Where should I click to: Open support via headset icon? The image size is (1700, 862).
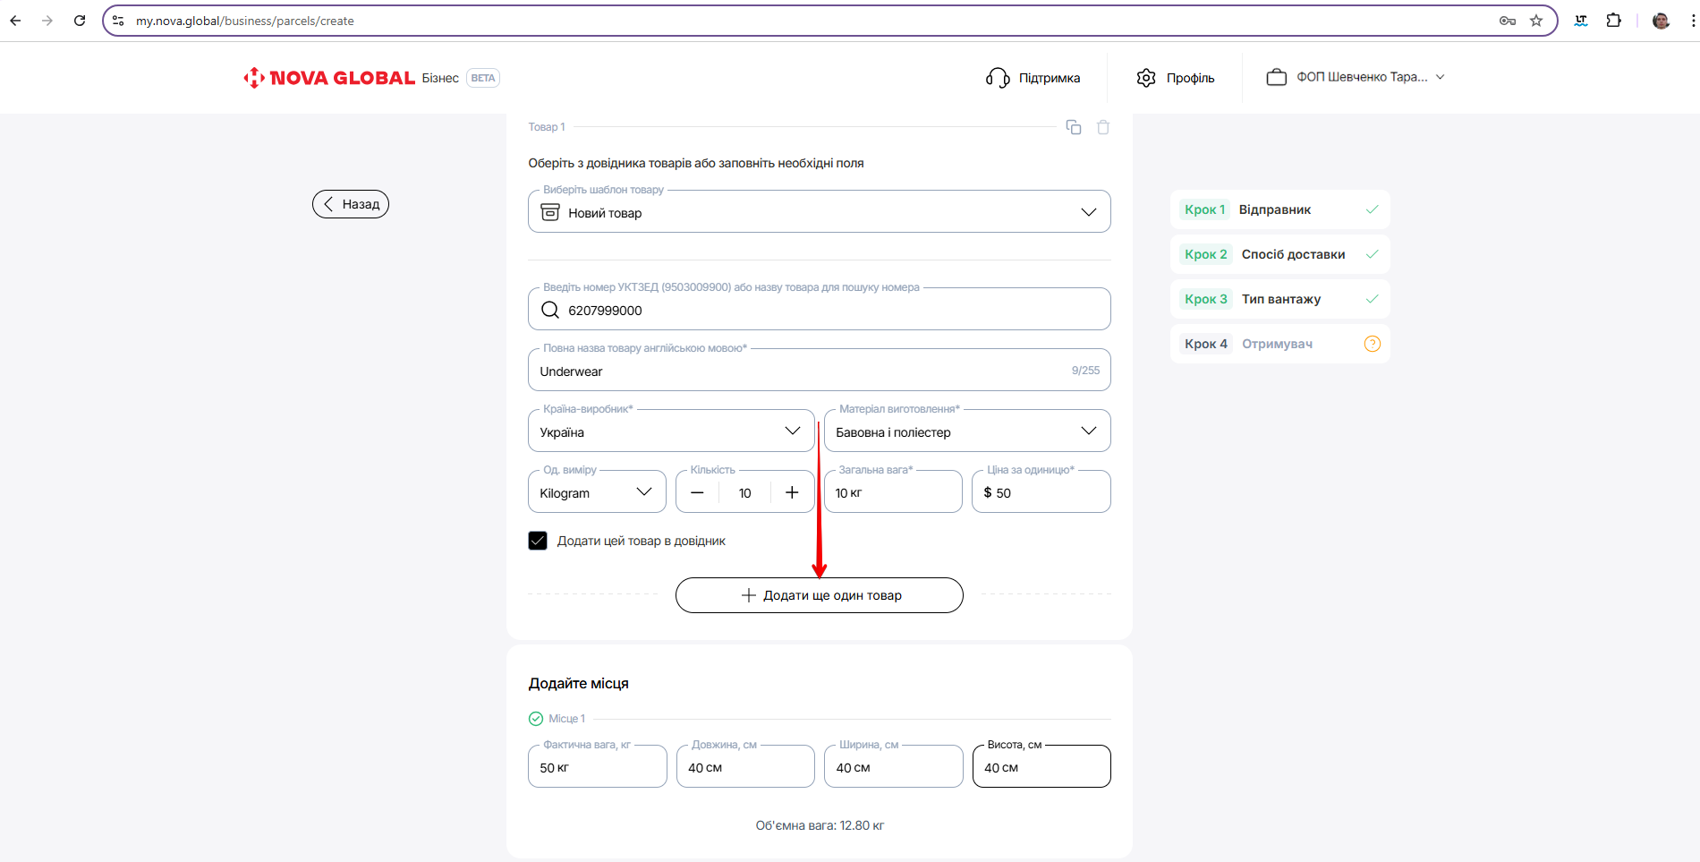click(x=998, y=78)
